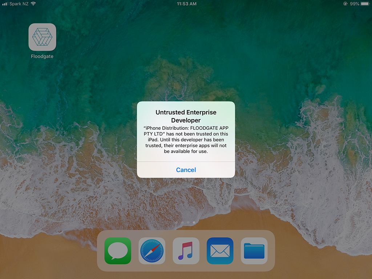This screenshot has width=372, height=279.
Task: Tap the battery icon in status bar
Action: click(365, 4)
